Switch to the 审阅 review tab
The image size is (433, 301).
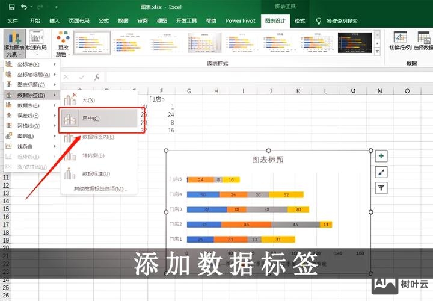pyautogui.click(x=143, y=20)
